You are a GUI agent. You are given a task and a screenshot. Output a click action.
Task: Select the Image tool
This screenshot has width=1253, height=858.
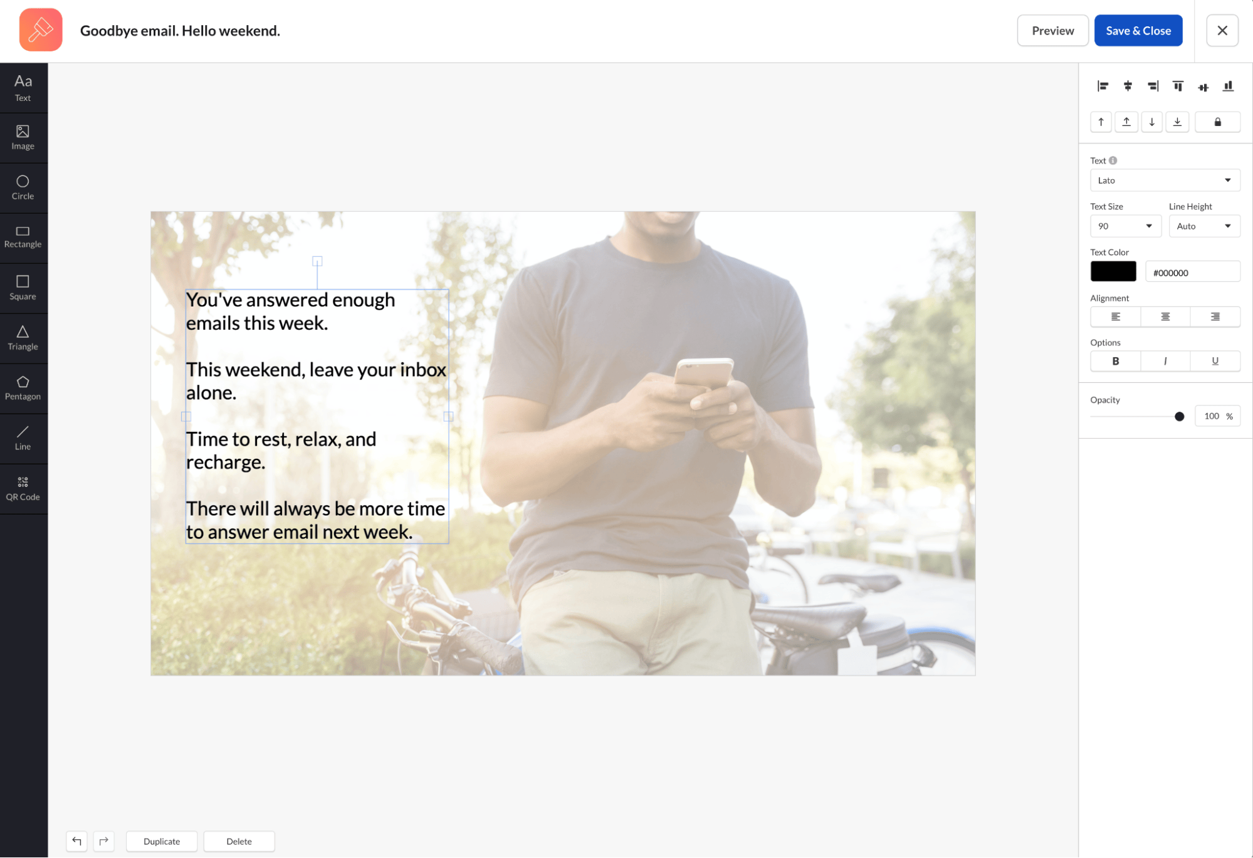23,137
